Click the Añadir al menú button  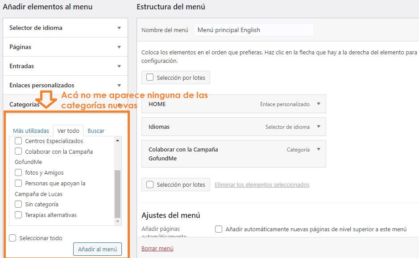click(98, 249)
